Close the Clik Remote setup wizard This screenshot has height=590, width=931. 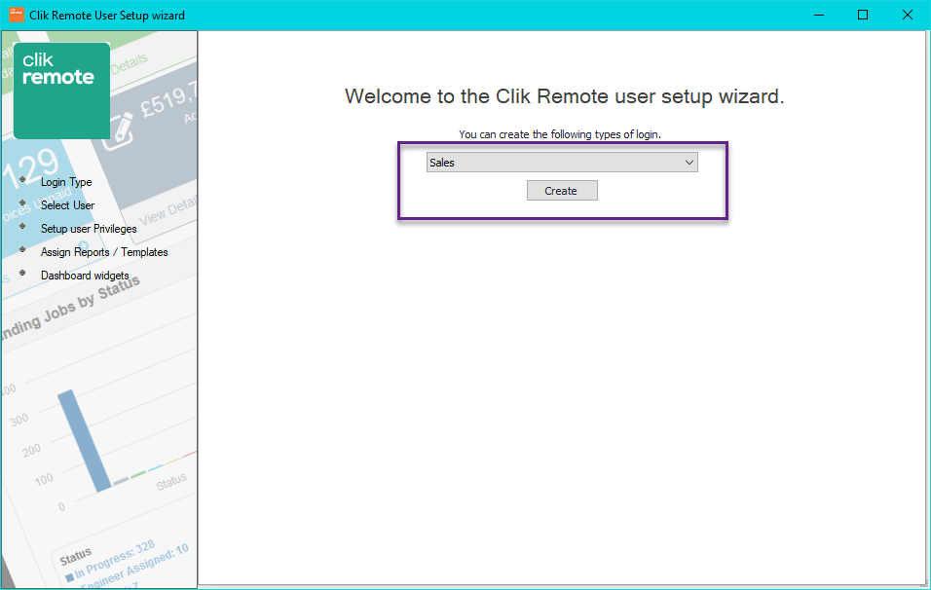point(907,15)
